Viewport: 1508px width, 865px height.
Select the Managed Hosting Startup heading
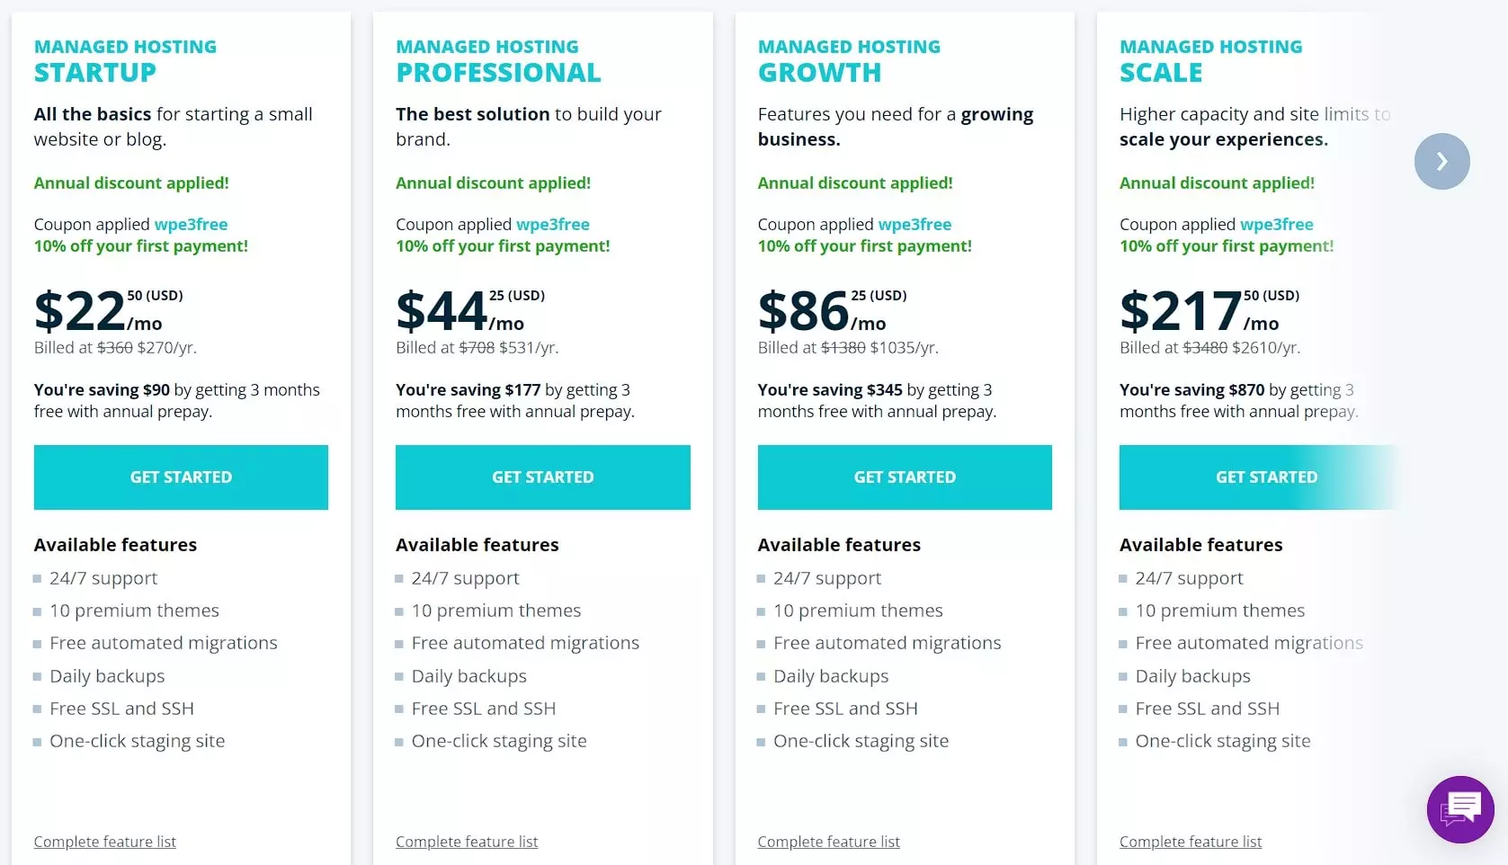tap(125, 60)
